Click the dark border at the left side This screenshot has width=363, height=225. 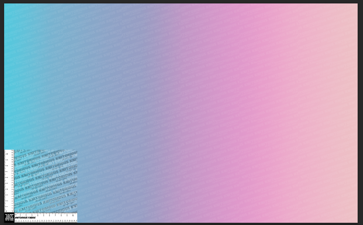(x=2, y=113)
